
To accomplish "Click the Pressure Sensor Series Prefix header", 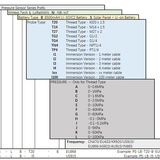I will [x=23, y=8].
